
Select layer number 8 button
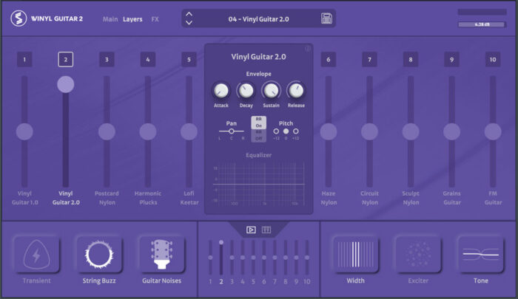click(x=411, y=59)
